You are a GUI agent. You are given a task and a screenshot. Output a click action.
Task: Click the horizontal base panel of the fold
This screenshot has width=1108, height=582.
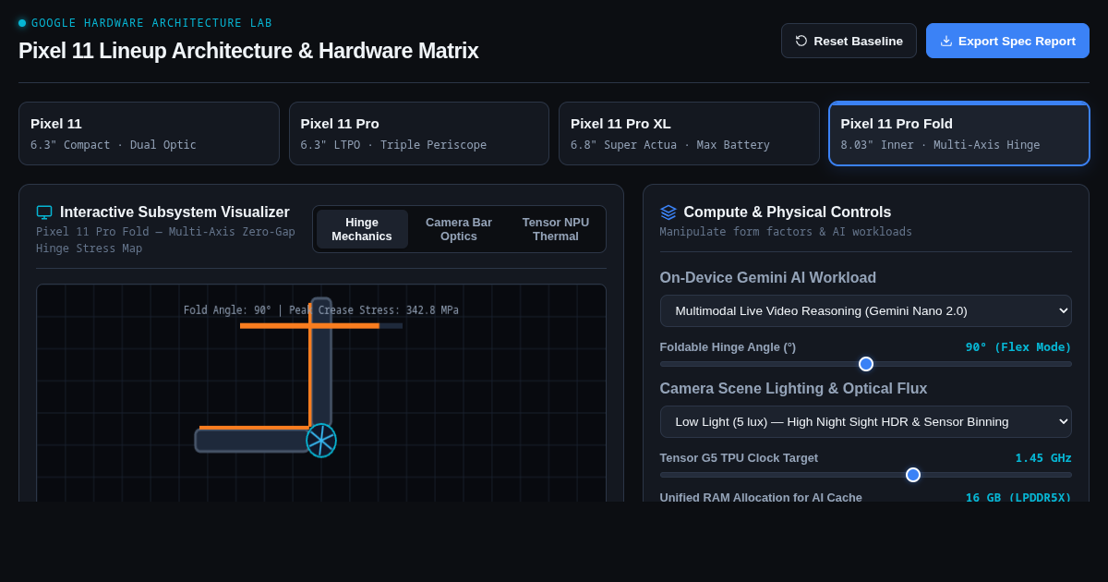pyautogui.click(x=252, y=441)
